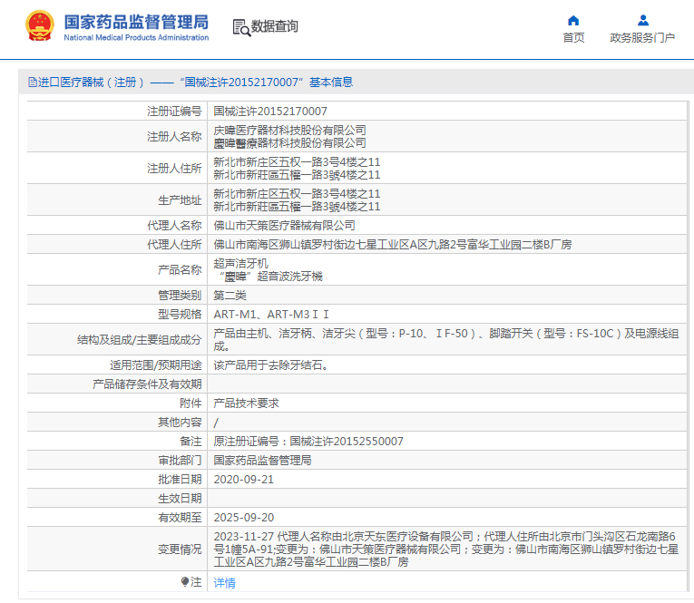Click the bulb icon beside 注
Image resolution: width=694 pixels, height=603 pixels.
click(185, 582)
